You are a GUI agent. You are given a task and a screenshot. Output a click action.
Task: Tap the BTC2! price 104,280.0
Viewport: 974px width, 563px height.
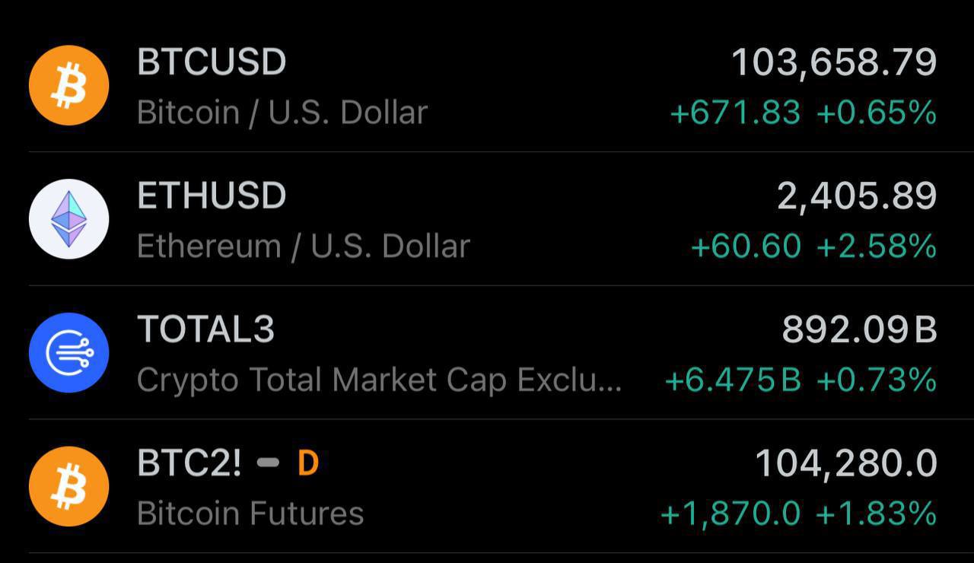coord(845,464)
